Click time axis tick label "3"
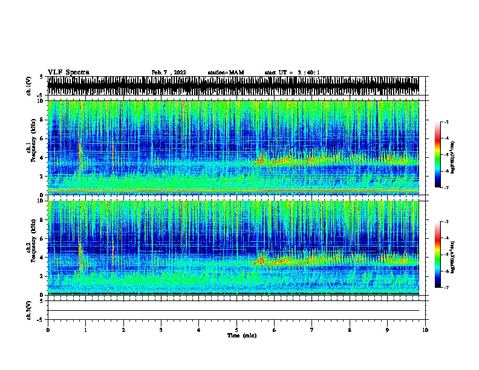The image size is (479, 370). pyautogui.click(x=161, y=330)
